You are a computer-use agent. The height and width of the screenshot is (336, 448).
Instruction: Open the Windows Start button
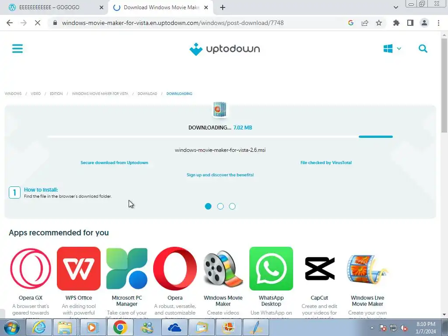pos(12,327)
